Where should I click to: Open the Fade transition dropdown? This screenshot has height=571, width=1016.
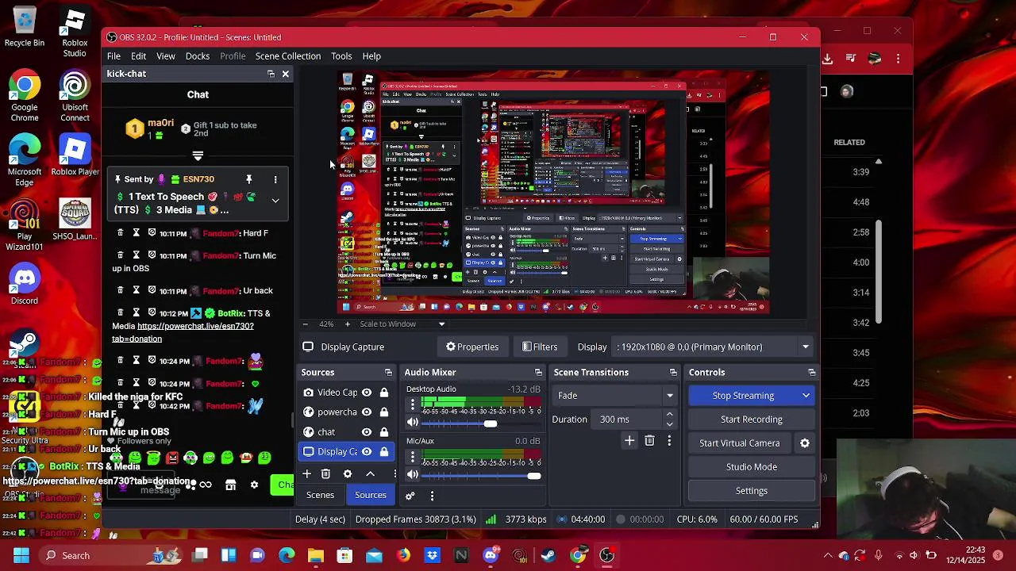pos(615,396)
